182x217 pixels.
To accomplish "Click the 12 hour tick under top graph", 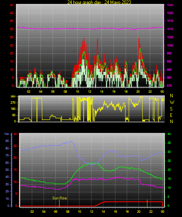I will (89, 91).
